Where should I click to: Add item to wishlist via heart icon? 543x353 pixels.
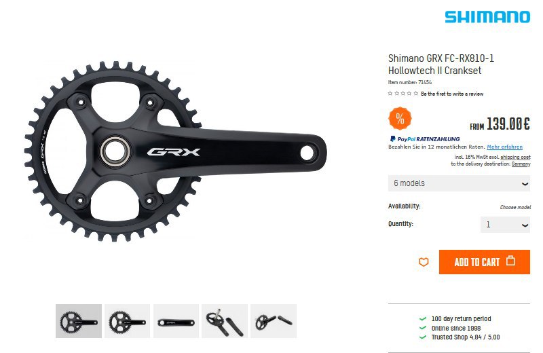click(424, 262)
